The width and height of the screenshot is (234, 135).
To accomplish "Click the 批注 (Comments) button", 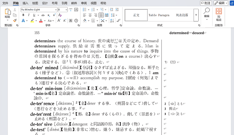I will point(206,3).
